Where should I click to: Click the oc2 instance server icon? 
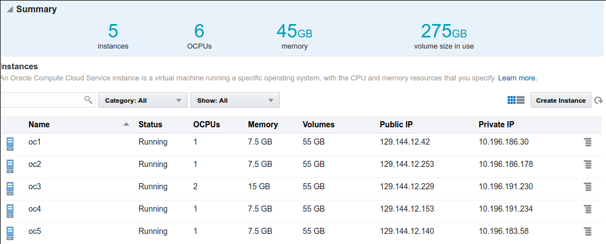(10, 166)
